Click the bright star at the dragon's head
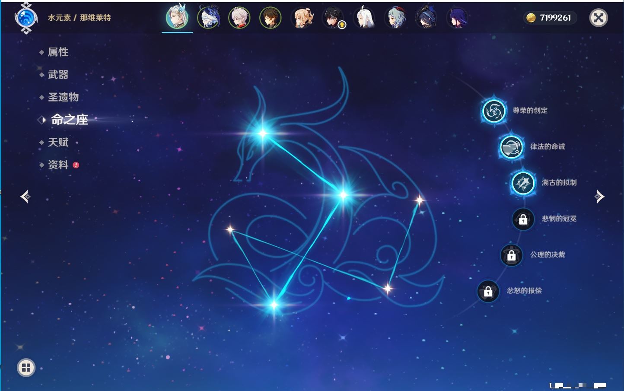The width and height of the screenshot is (624, 391). (x=263, y=133)
